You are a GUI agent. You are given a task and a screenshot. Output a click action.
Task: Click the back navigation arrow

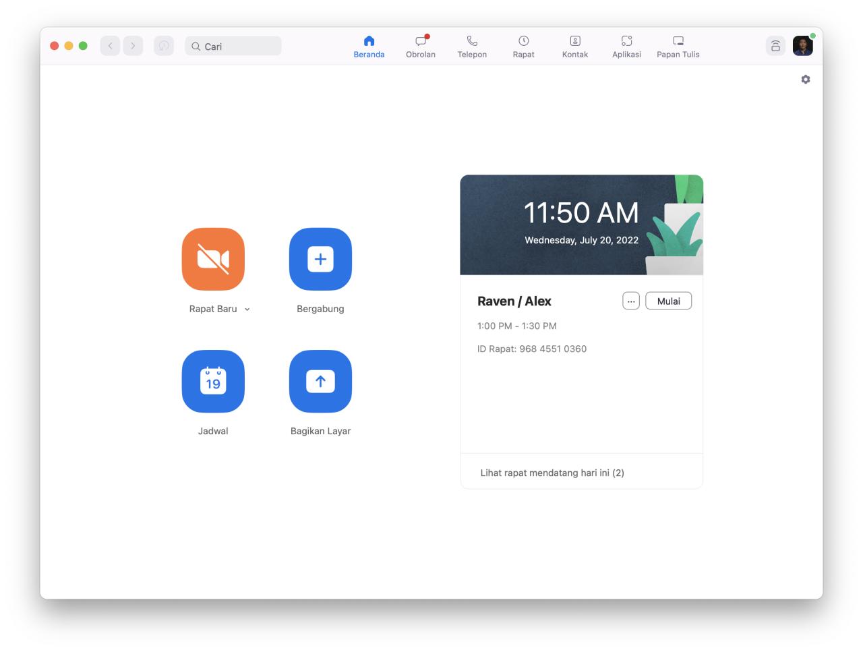(x=111, y=46)
